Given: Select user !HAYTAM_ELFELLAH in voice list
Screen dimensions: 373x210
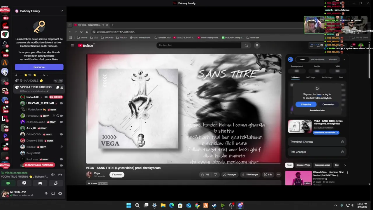Looking at the screenshot, I should 40,103.
